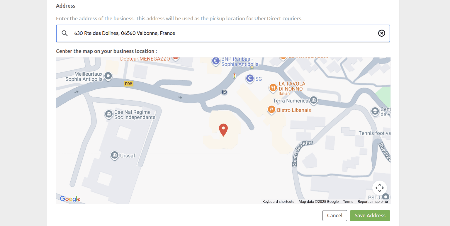Open Google Maps via the Google logo
Image resolution: width=450 pixels, height=226 pixels.
(70, 199)
